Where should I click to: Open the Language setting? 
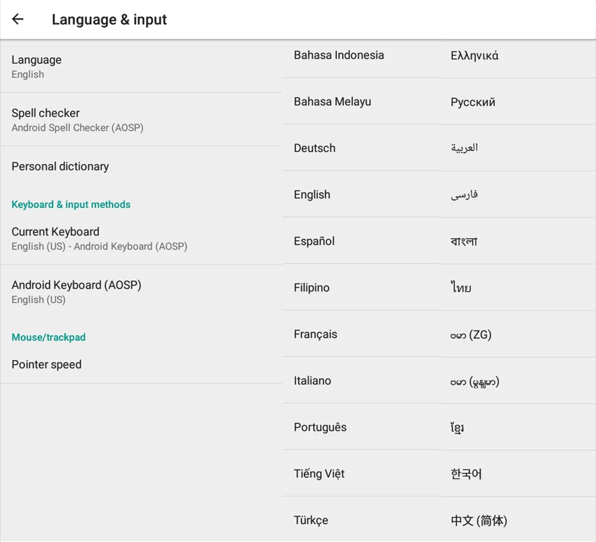36,66
